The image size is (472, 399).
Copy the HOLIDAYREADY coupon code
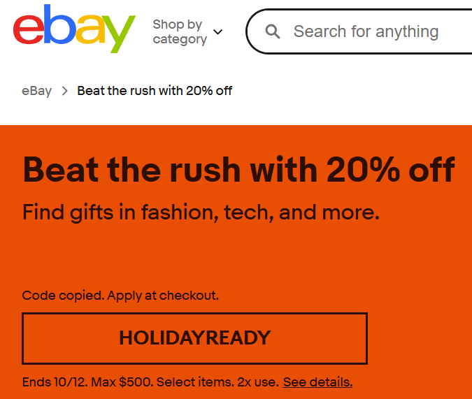[x=194, y=338]
